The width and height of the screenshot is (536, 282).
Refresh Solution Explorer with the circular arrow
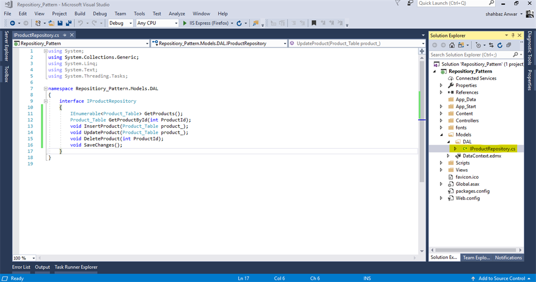[500, 45]
